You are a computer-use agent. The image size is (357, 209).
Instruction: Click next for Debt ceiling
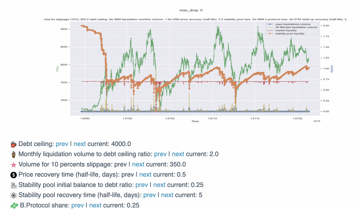point(79,144)
